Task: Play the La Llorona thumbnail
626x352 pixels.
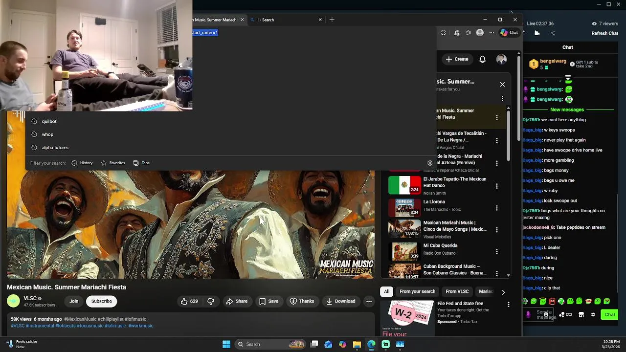Action: click(x=404, y=207)
